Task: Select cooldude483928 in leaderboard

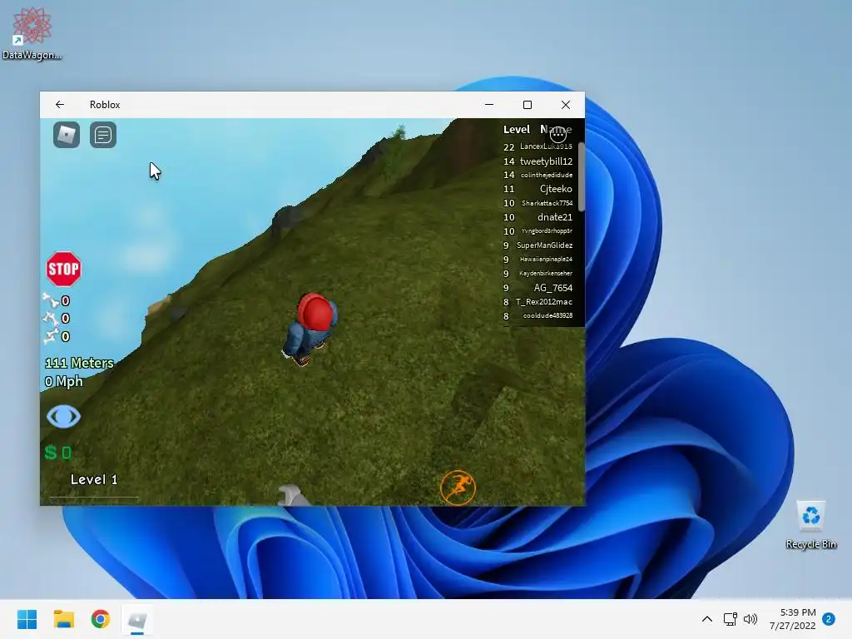Action: point(547,315)
